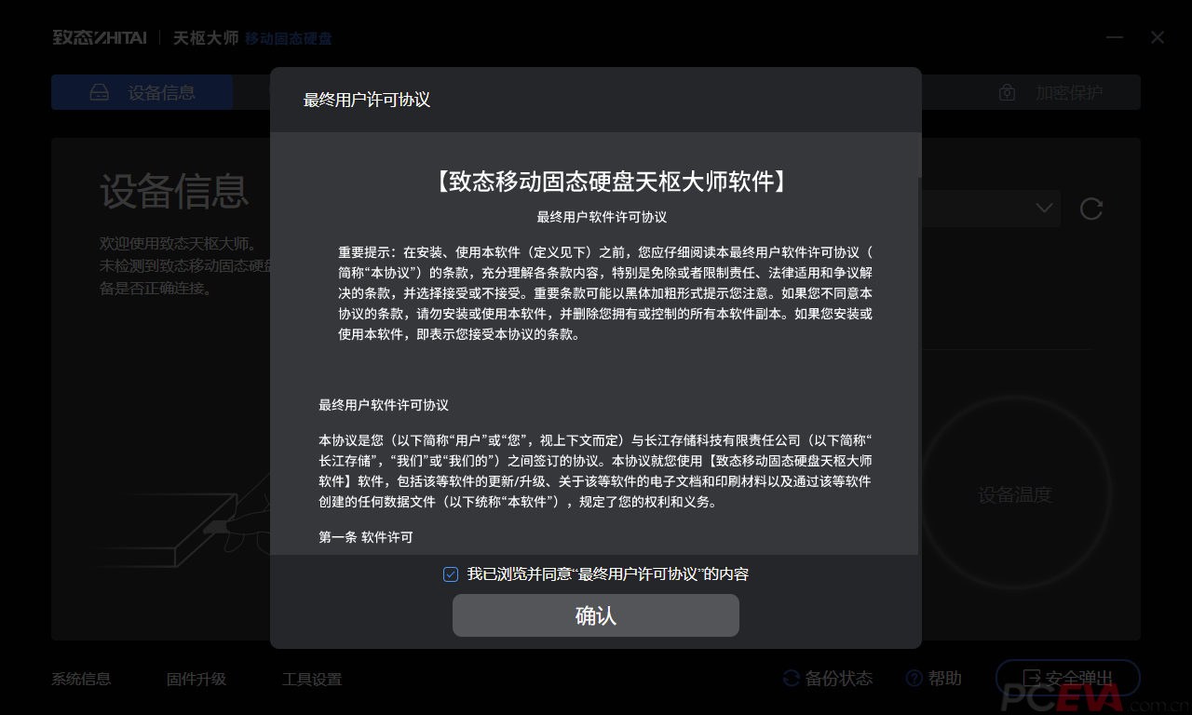This screenshot has height=715, width=1192.
Task: Open 固件升级 at the bottom
Action: [x=196, y=680]
